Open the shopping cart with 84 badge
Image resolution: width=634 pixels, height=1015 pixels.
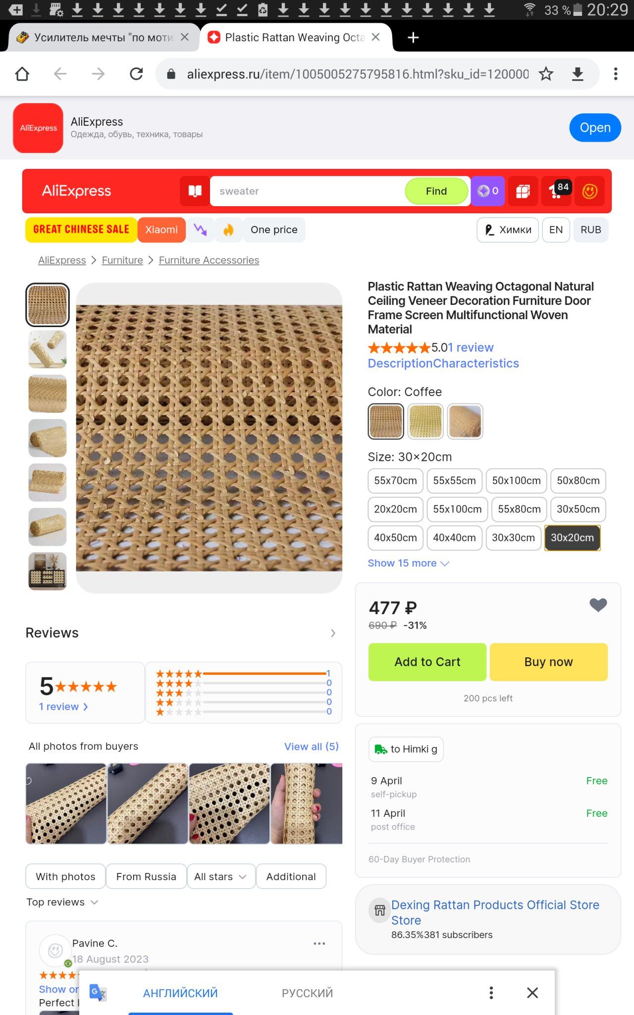[557, 191]
